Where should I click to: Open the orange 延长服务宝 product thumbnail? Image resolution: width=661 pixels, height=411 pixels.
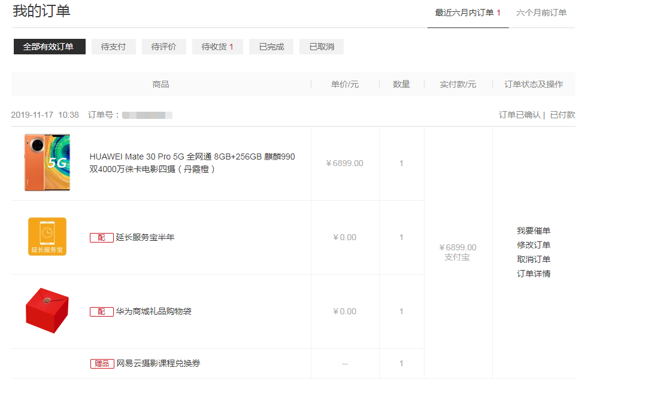click(x=47, y=237)
